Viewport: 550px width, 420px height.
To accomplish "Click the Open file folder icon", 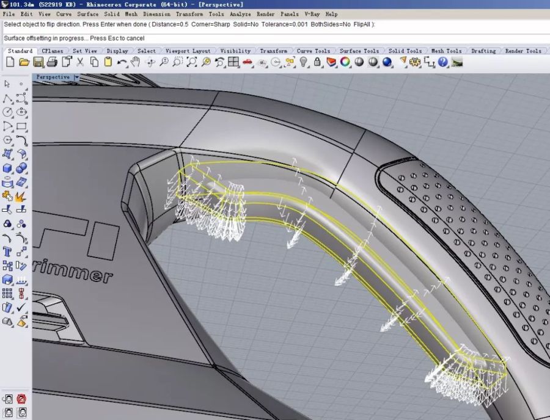I will (24, 62).
